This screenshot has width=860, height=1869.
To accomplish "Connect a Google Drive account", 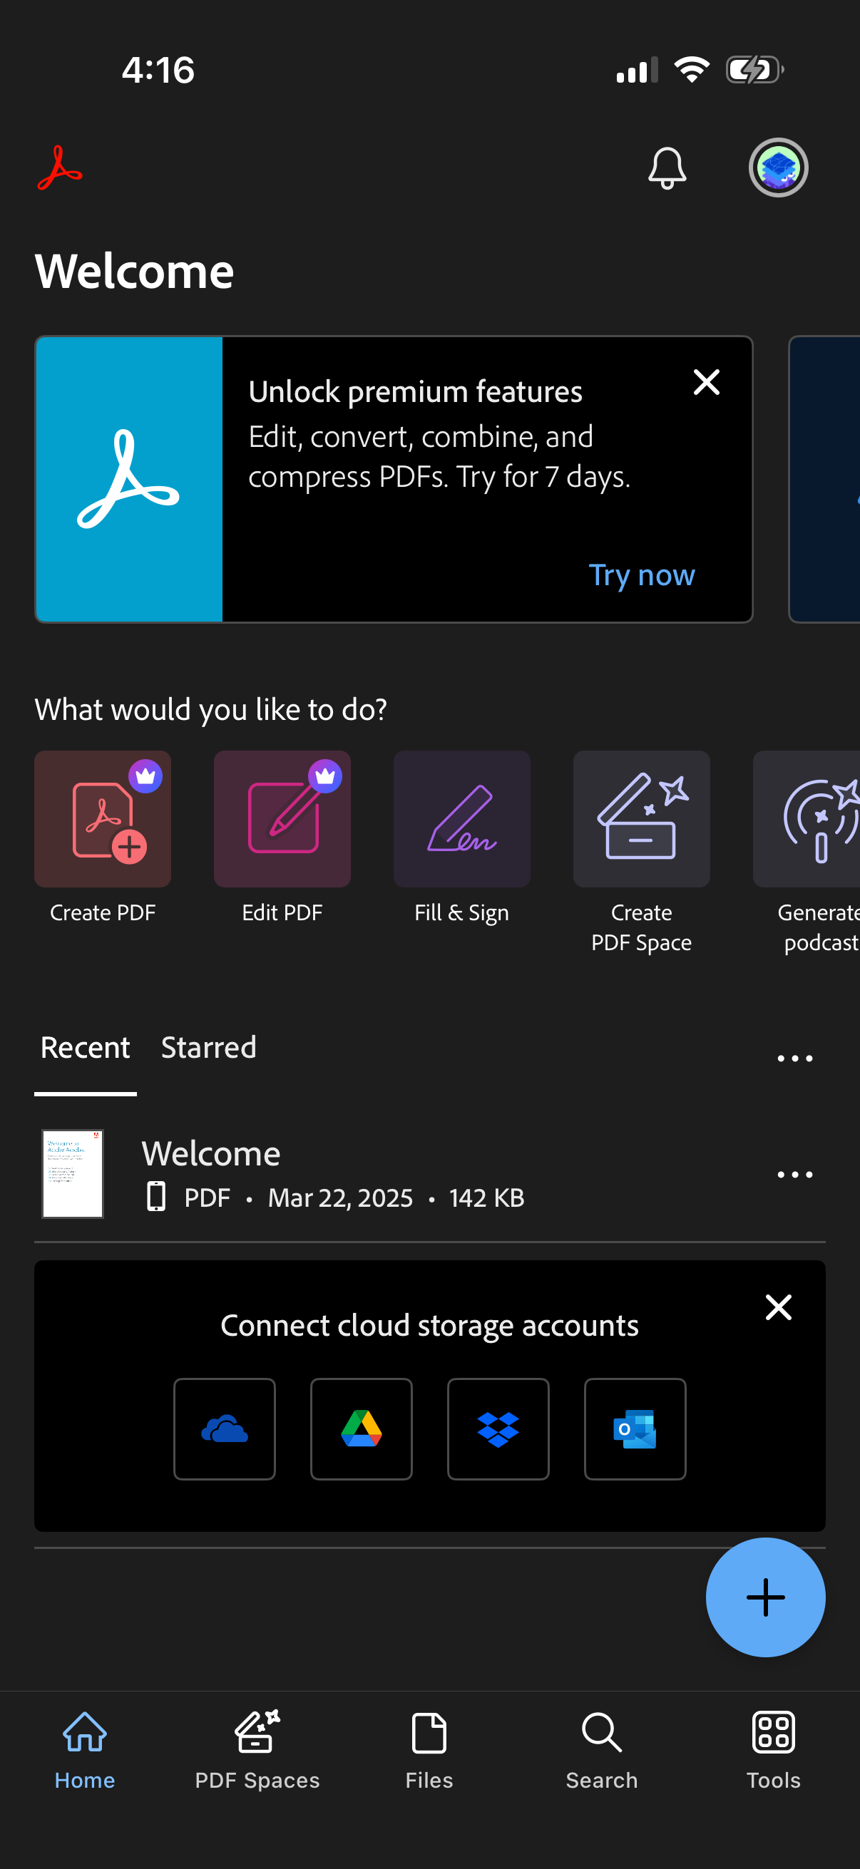I will [x=362, y=1428].
